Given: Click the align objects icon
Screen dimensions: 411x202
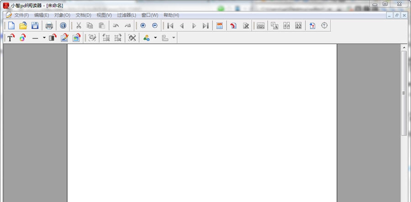Looking at the screenshot, I should (165, 38).
